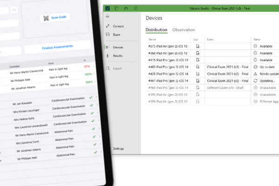Viewport: 279px width, 186px height.
Task: Switch to the Distribution tab
Action: [156, 30]
